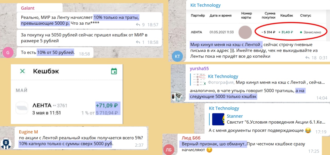Click the 0:31 timestamp

coord(323,58)
